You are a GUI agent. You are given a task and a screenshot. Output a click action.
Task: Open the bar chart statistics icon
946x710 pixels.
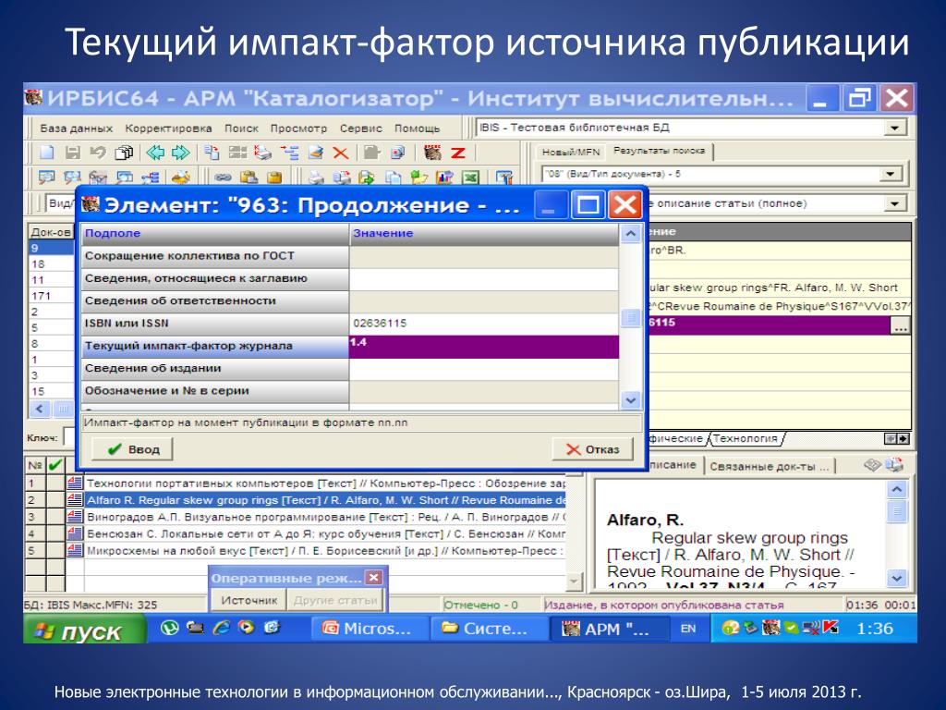444,177
